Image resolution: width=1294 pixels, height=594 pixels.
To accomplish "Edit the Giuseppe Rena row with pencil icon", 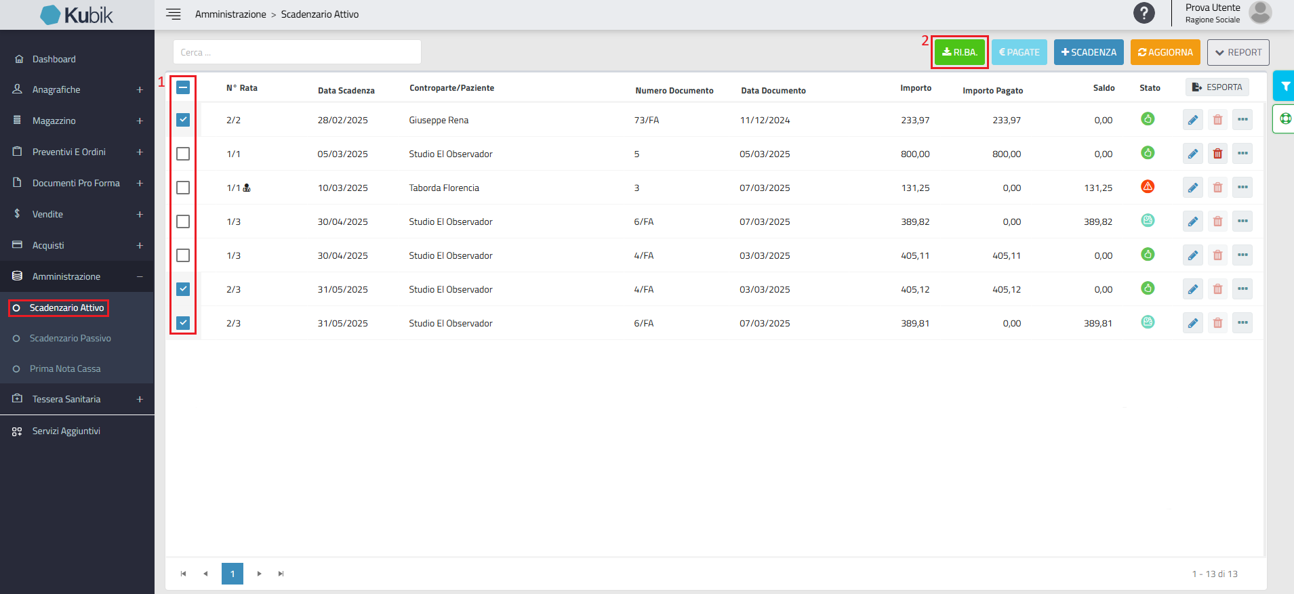I will (1193, 120).
